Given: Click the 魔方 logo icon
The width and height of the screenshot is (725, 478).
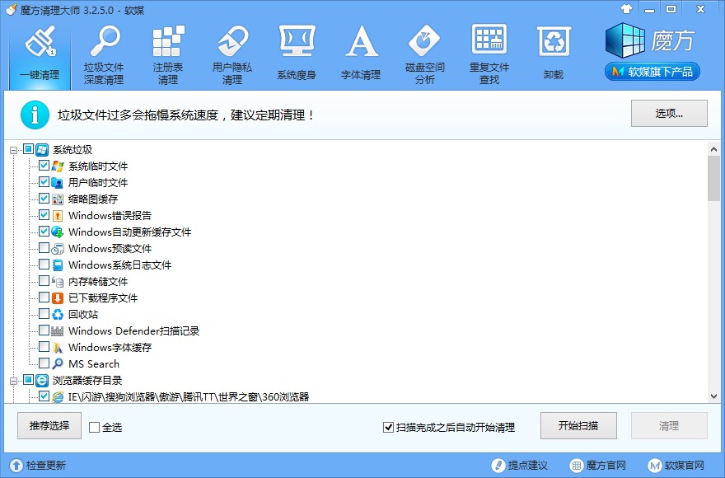Looking at the screenshot, I should pos(624,41).
